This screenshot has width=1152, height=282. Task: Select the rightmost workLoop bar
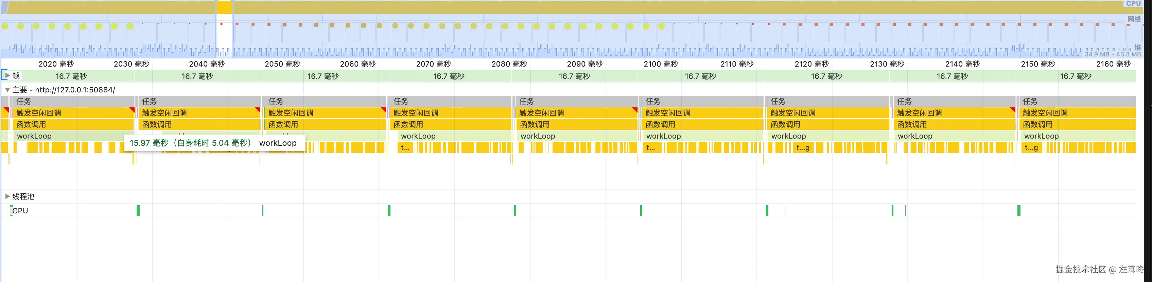pos(1078,136)
